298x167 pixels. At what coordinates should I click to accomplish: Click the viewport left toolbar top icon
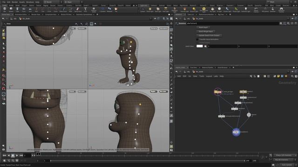4,31
